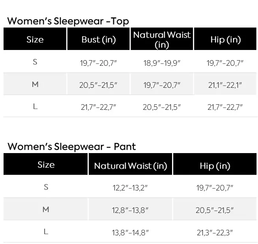Click the Top table Size header
Screen dimensions: 258x244
35,39
